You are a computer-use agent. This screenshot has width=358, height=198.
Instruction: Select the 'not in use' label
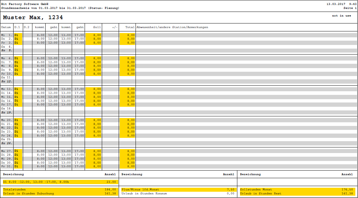341,16
